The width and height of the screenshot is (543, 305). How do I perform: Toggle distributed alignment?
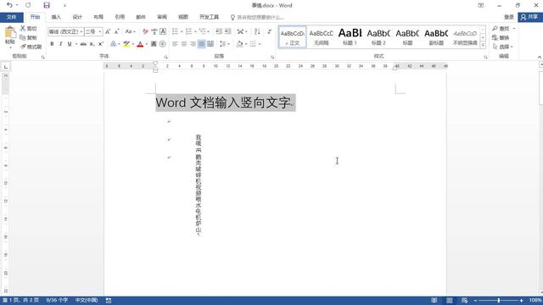(210, 44)
